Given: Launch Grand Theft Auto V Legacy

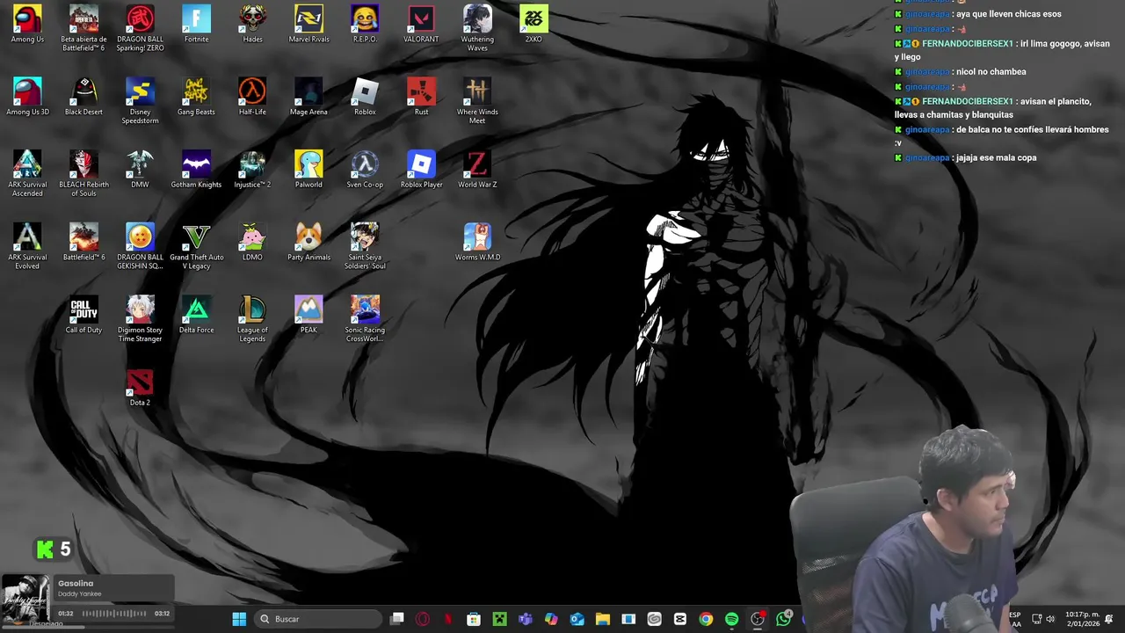Looking at the screenshot, I should [196, 246].
